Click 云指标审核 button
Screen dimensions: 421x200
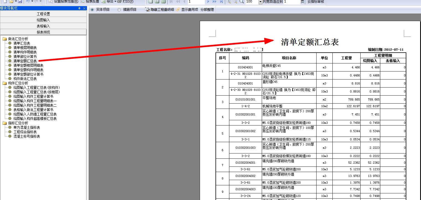(315, 1)
